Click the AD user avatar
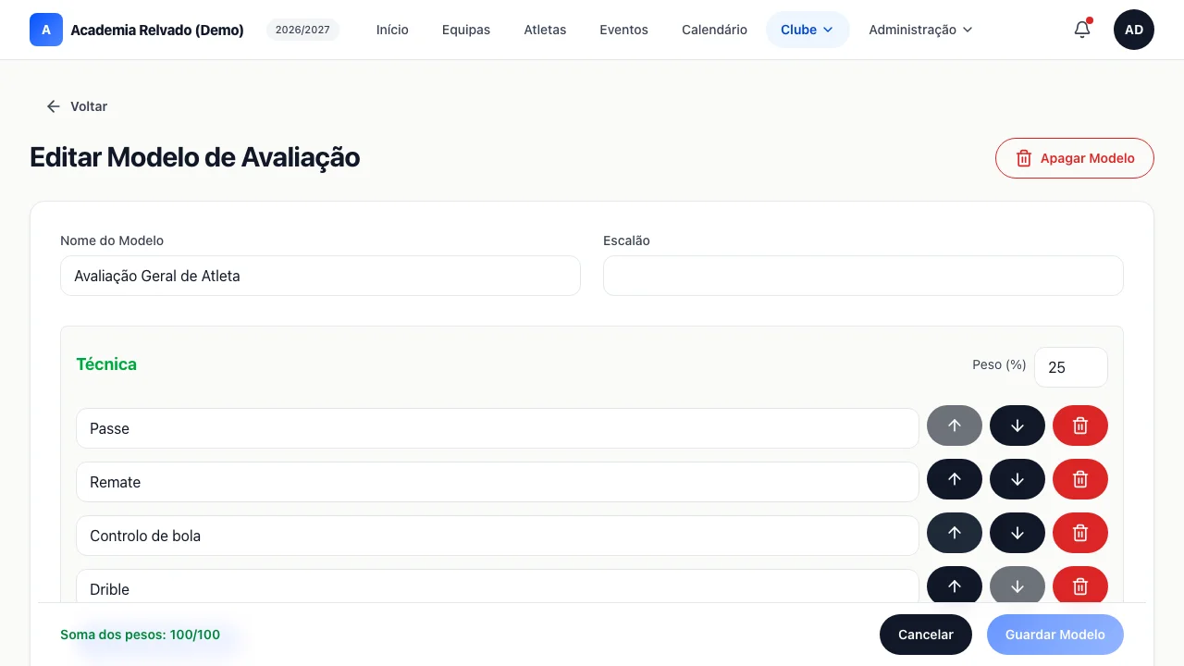The width and height of the screenshot is (1184, 666). click(x=1134, y=30)
